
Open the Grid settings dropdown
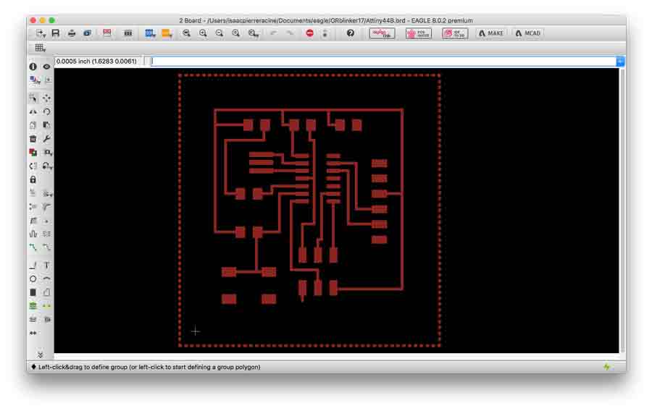pos(40,48)
